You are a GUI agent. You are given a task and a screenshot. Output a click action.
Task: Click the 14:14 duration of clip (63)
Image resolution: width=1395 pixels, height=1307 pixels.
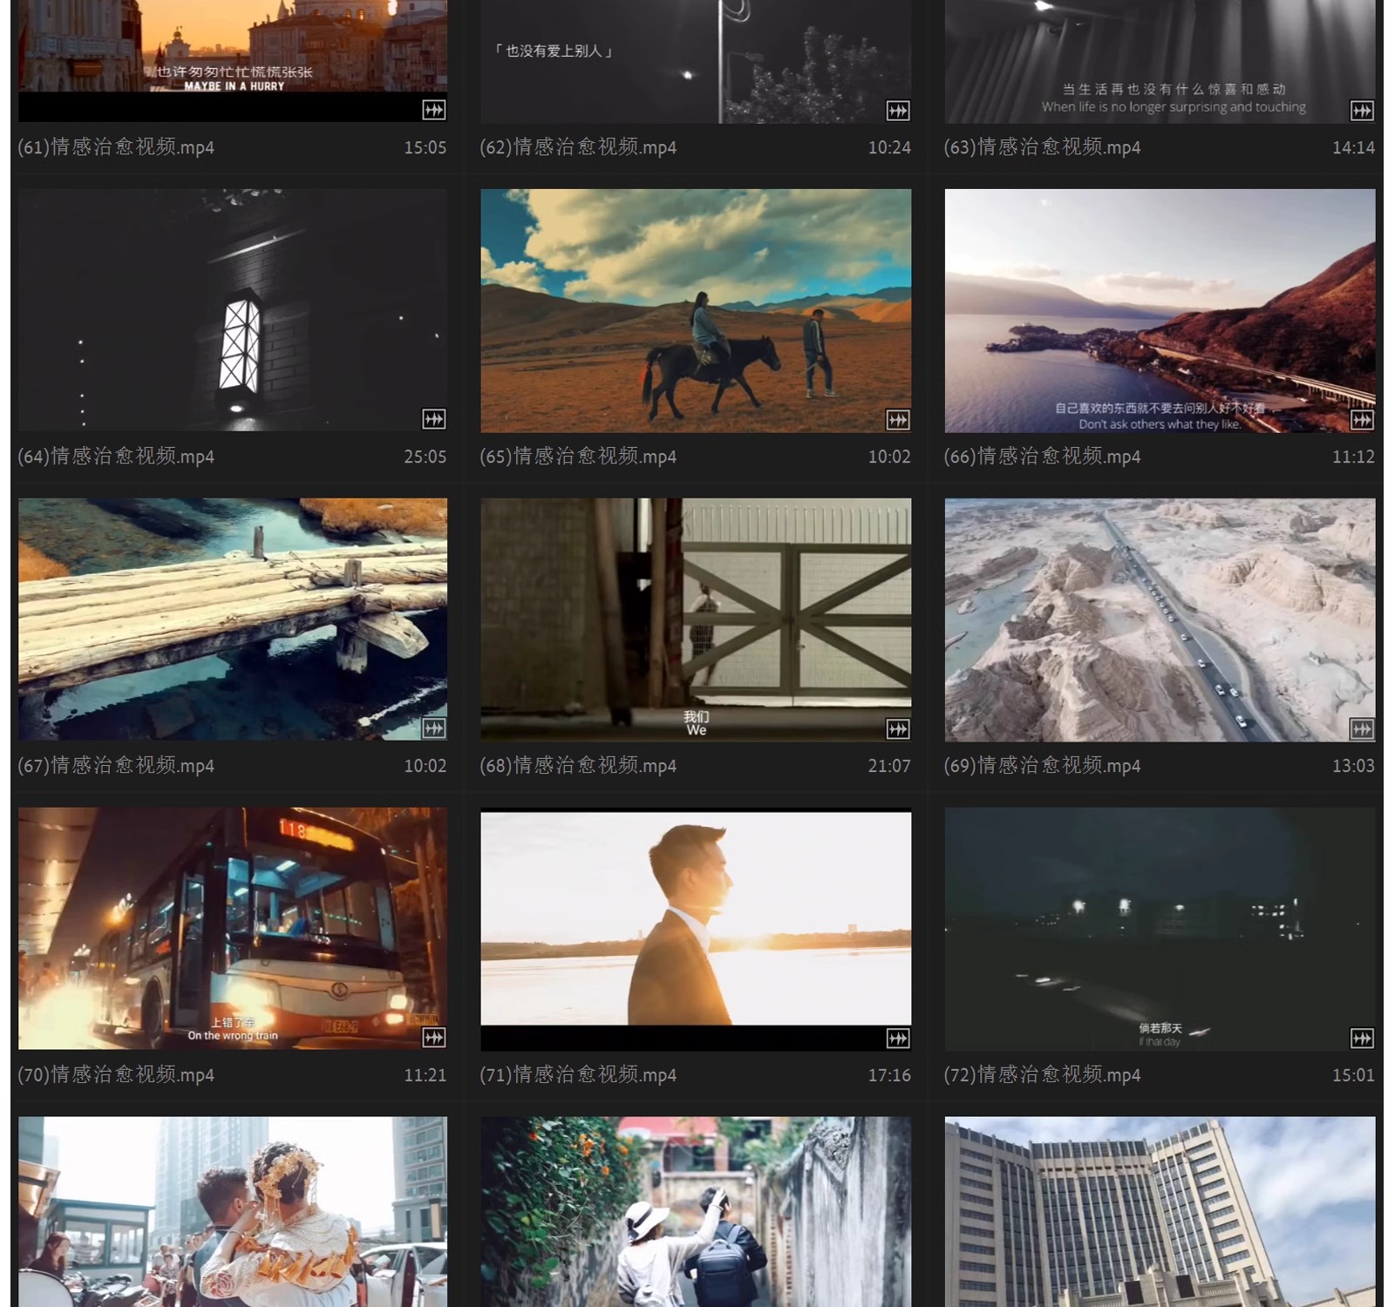point(1353,148)
